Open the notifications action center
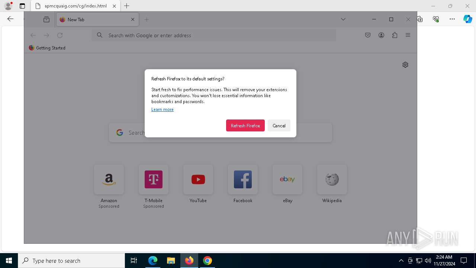Screen dimensions: 476x268 [x=464, y=261]
